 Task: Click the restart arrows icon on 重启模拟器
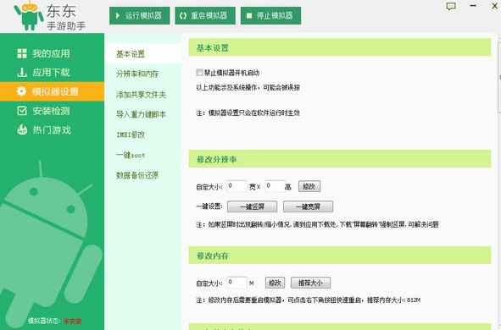[183, 15]
